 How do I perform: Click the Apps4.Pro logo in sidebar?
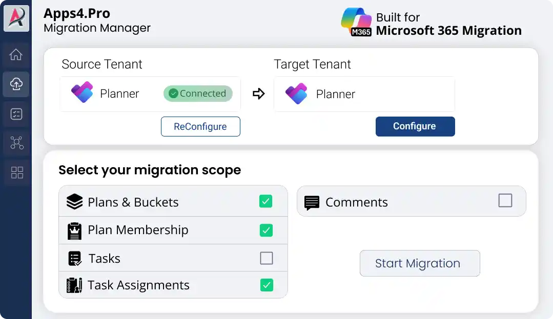click(16, 18)
